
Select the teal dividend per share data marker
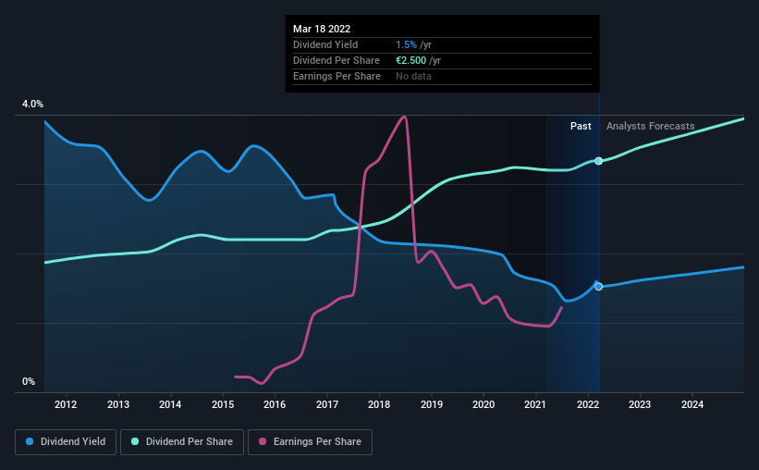tap(599, 161)
